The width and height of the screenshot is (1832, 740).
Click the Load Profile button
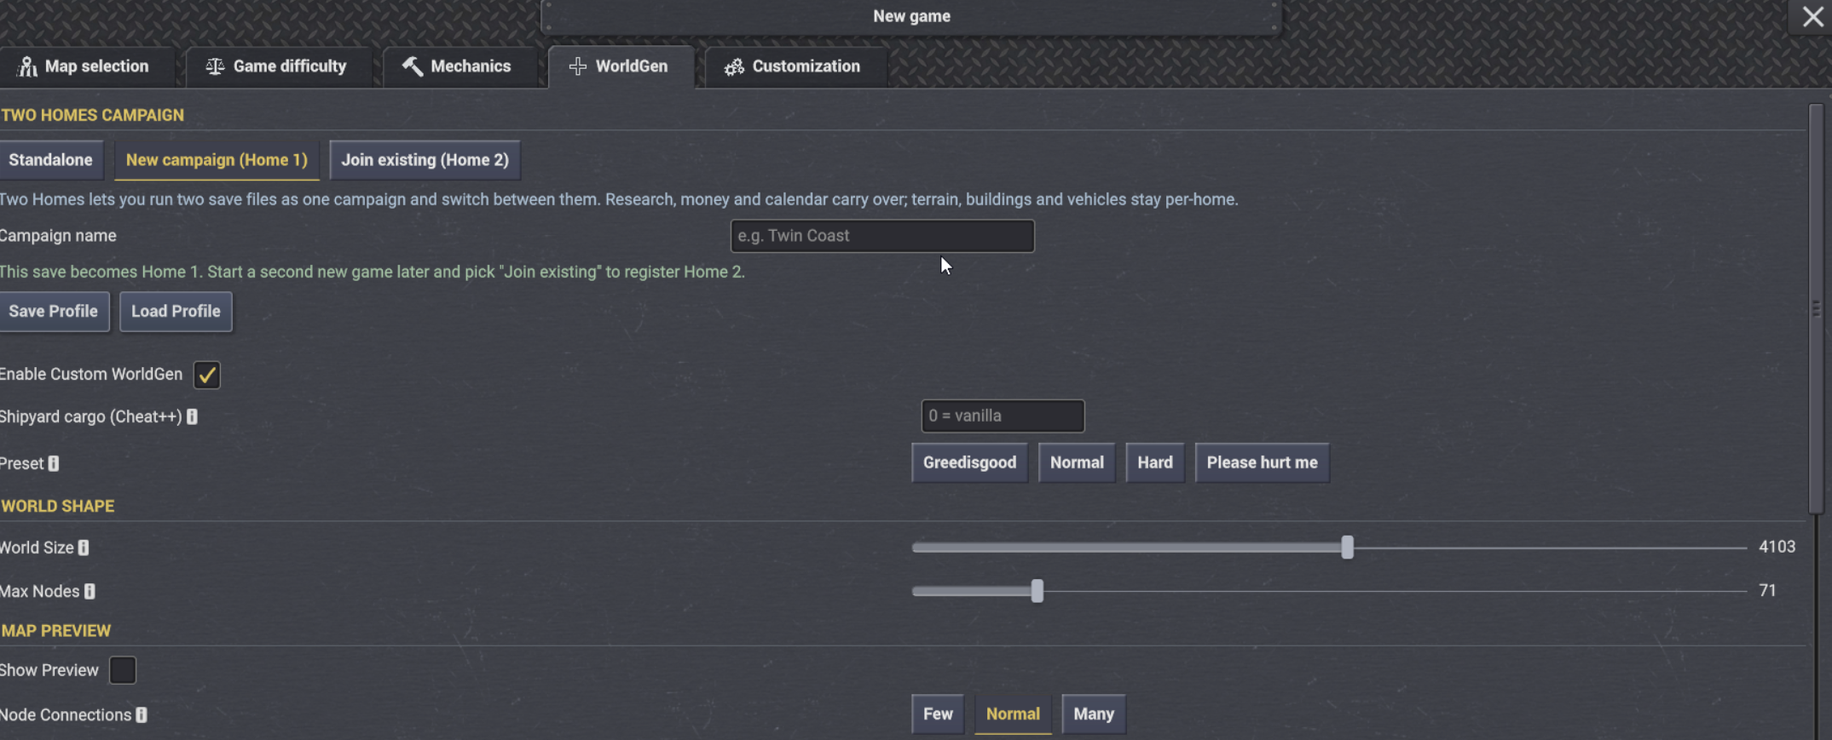pos(176,312)
